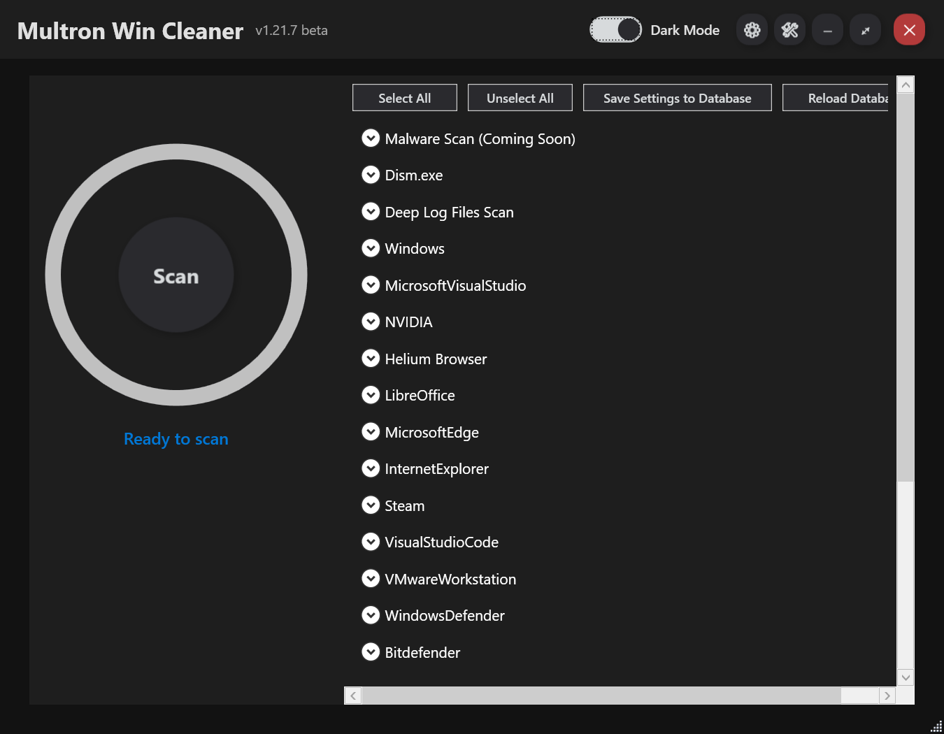
Task: Open settings via the gear icon
Action: (752, 30)
